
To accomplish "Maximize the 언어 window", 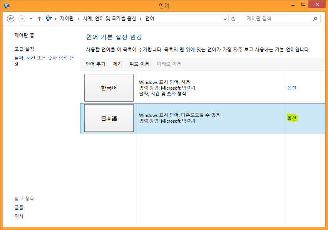I will coord(303,5).
